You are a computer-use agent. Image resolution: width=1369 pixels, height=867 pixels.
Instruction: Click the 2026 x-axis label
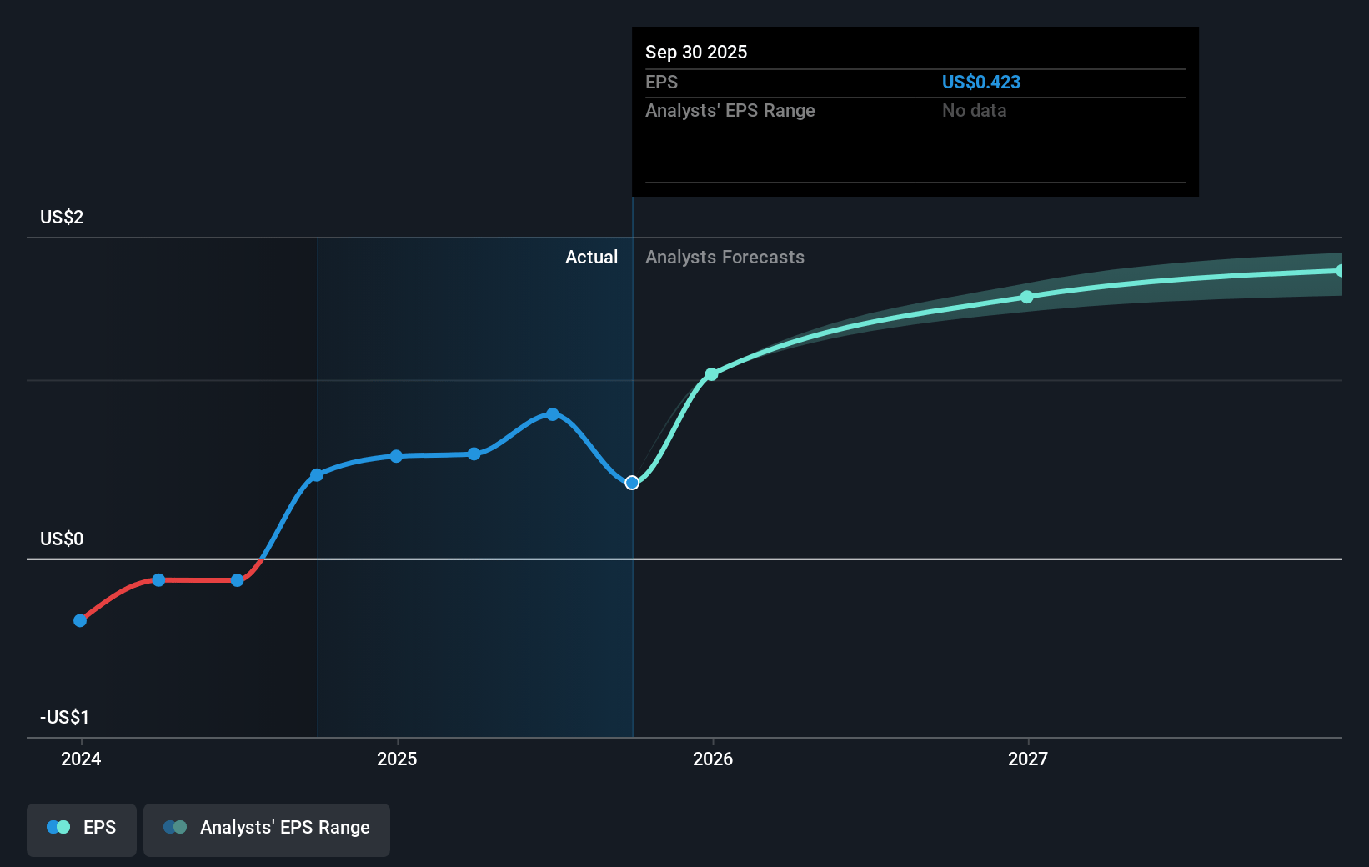click(x=712, y=759)
